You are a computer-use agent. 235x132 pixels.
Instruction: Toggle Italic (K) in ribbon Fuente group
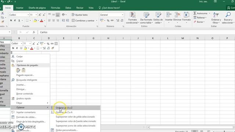pyautogui.click(x=15, y=21)
